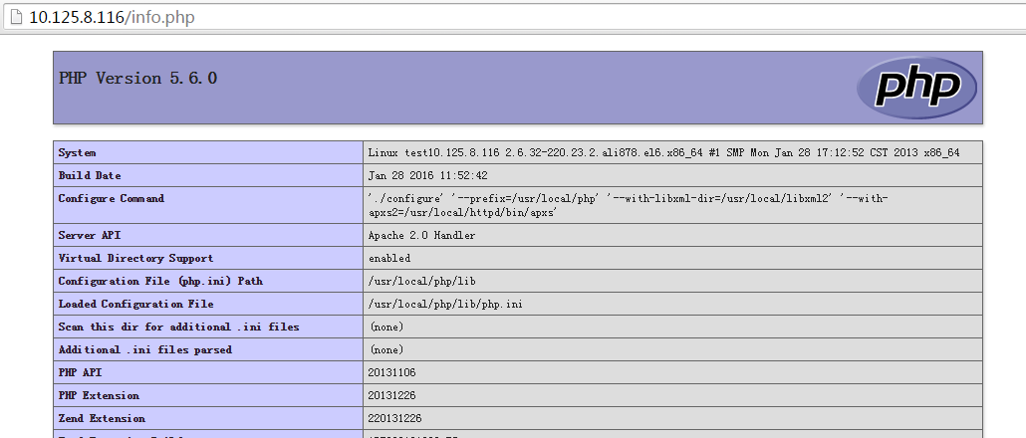The image size is (1026, 438).
Task: Click the 'enabled' value
Action: [389, 258]
